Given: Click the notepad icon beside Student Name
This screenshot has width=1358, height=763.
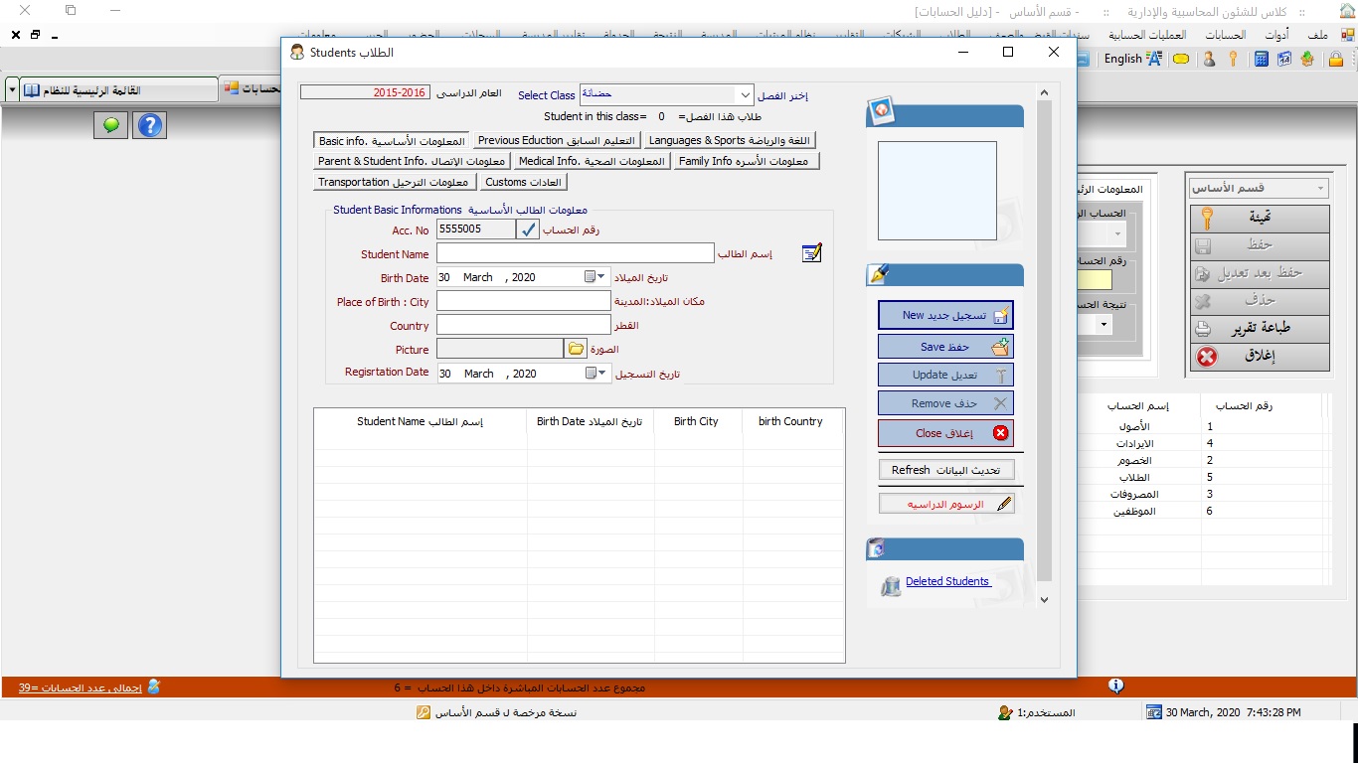Looking at the screenshot, I should click(812, 252).
